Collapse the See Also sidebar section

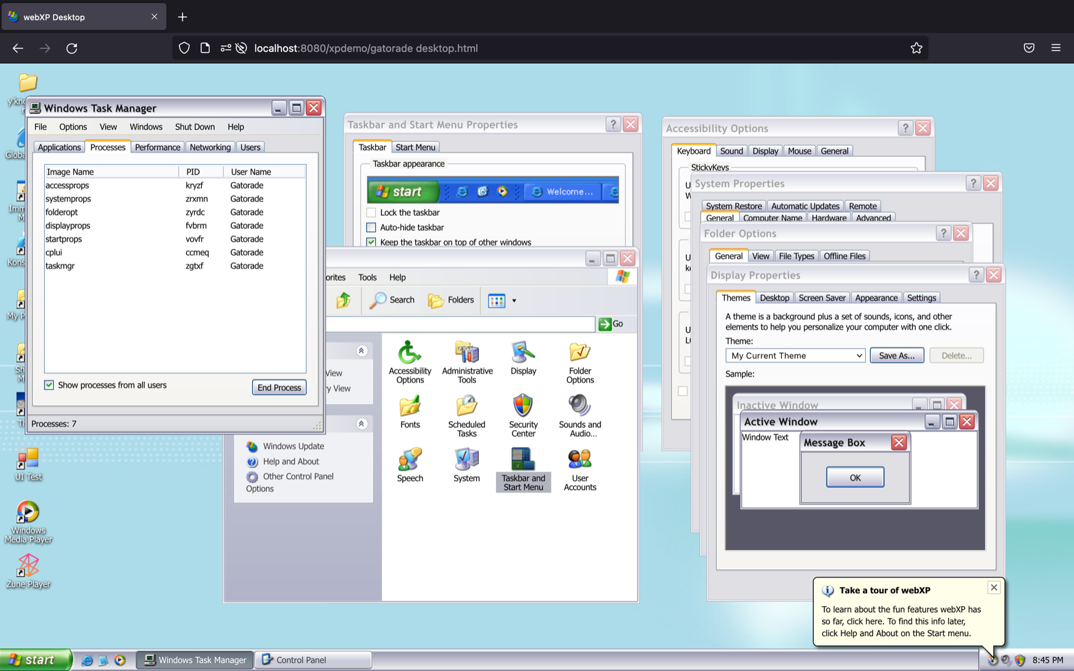(362, 424)
